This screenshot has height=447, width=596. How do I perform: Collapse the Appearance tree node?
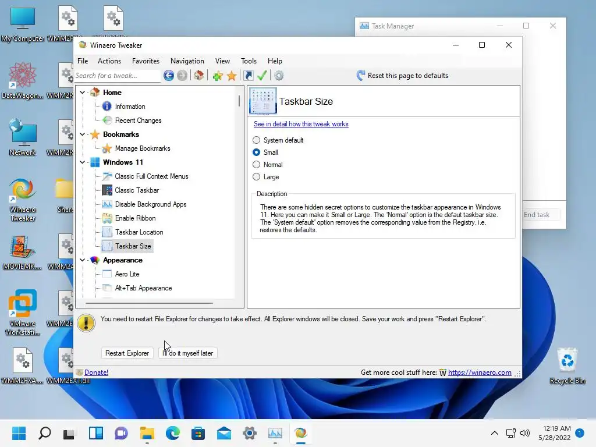[83, 260]
